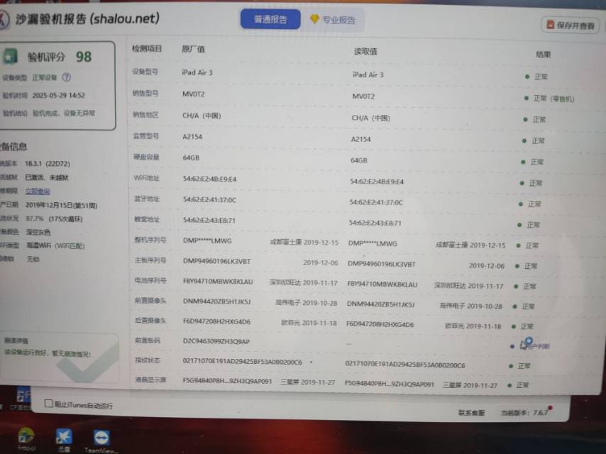Open the 联系客服 link
The image size is (606, 454).
pos(471,413)
